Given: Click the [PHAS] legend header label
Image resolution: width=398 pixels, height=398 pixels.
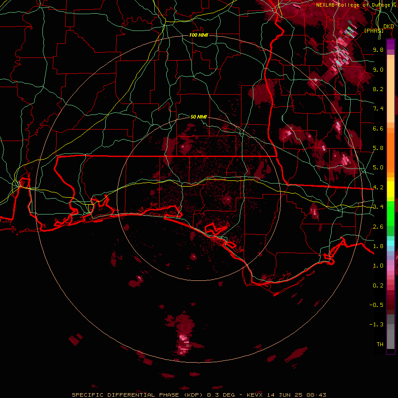Looking at the screenshot, I should [374, 31].
